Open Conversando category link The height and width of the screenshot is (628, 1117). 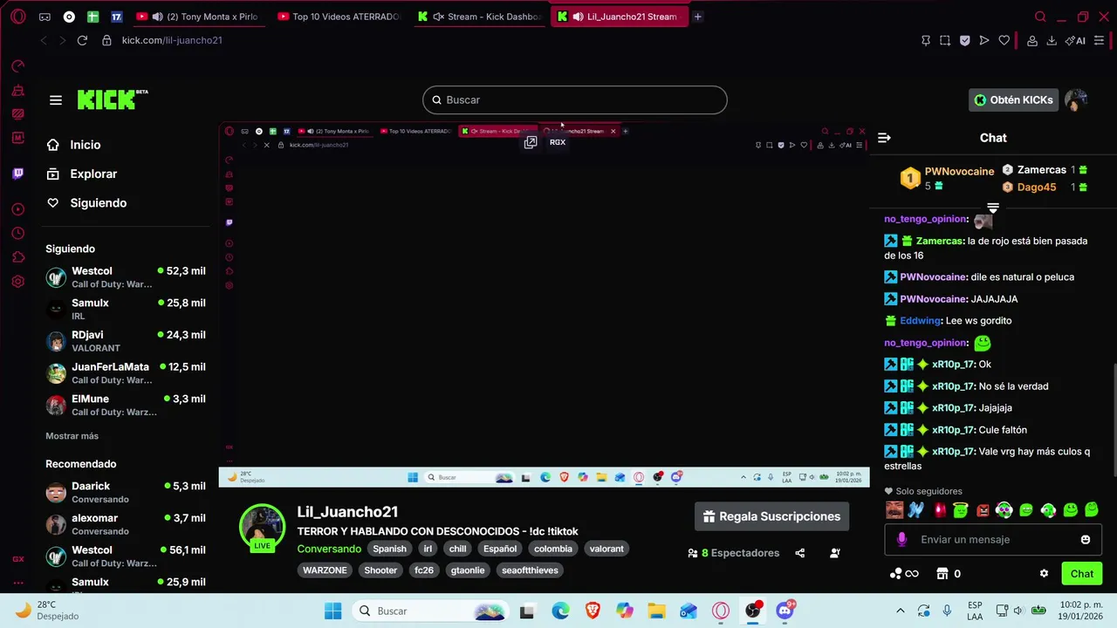[x=329, y=549]
